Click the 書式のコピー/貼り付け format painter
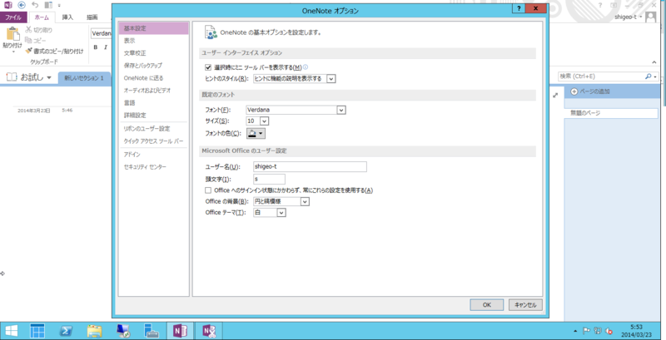The width and height of the screenshot is (666, 340). click(x=54, y=51)
